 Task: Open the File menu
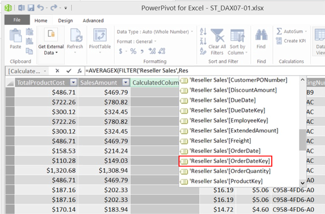(17, 20)
